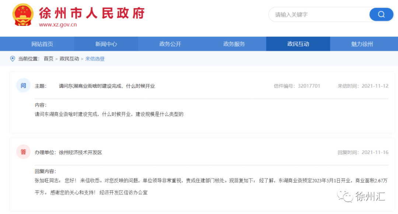Click the location pin icon

[13, 59]
